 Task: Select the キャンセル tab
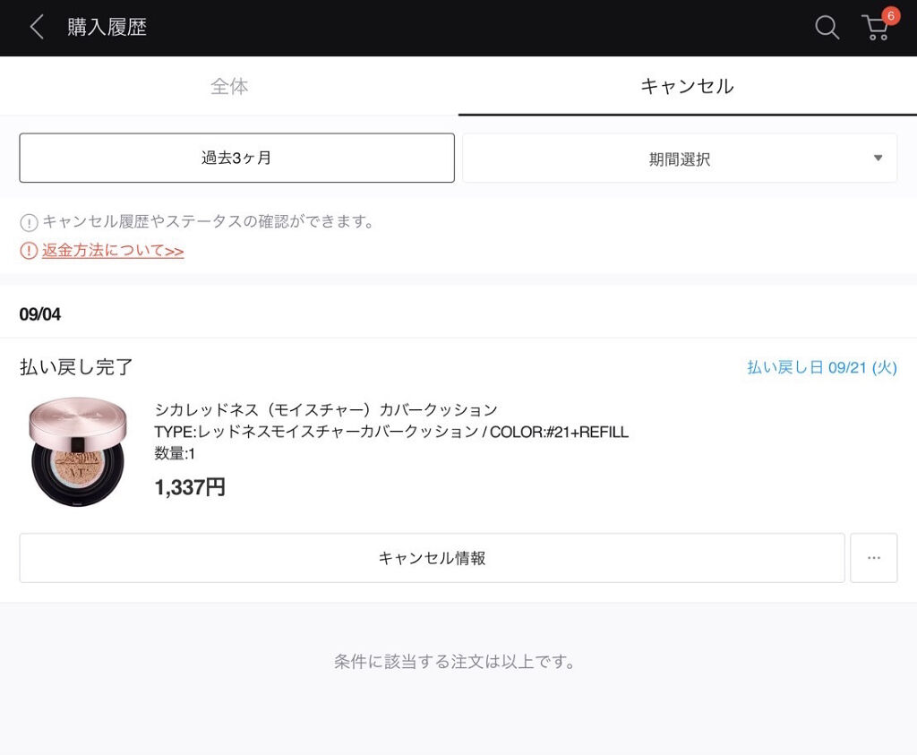[687, 86]
